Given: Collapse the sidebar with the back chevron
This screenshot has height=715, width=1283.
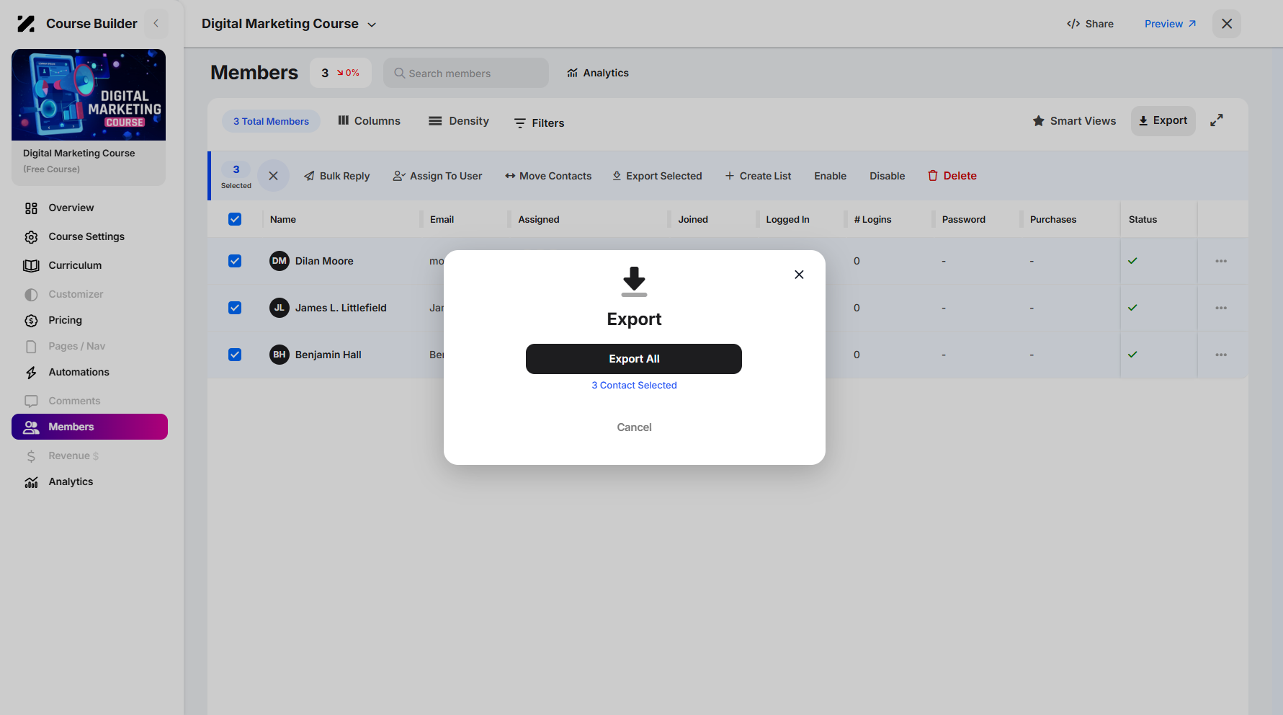Looking at the screenshot, I should (156, 24).
